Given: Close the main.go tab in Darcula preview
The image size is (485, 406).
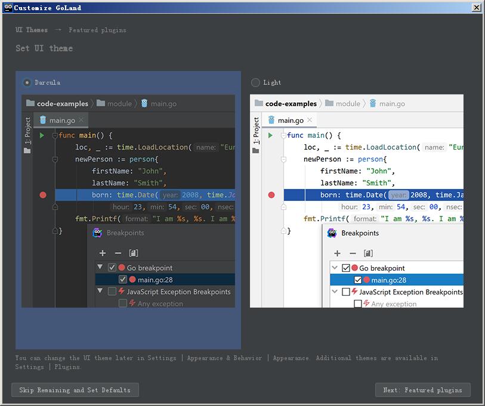Looking at the screenshot, I should 81,120.
